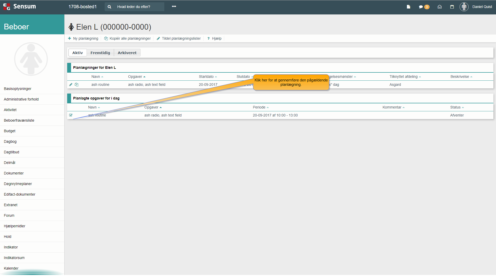Open Døgnrytmeplaner in sidebar
The image size is (496, 276).
[x=32, y=184]
